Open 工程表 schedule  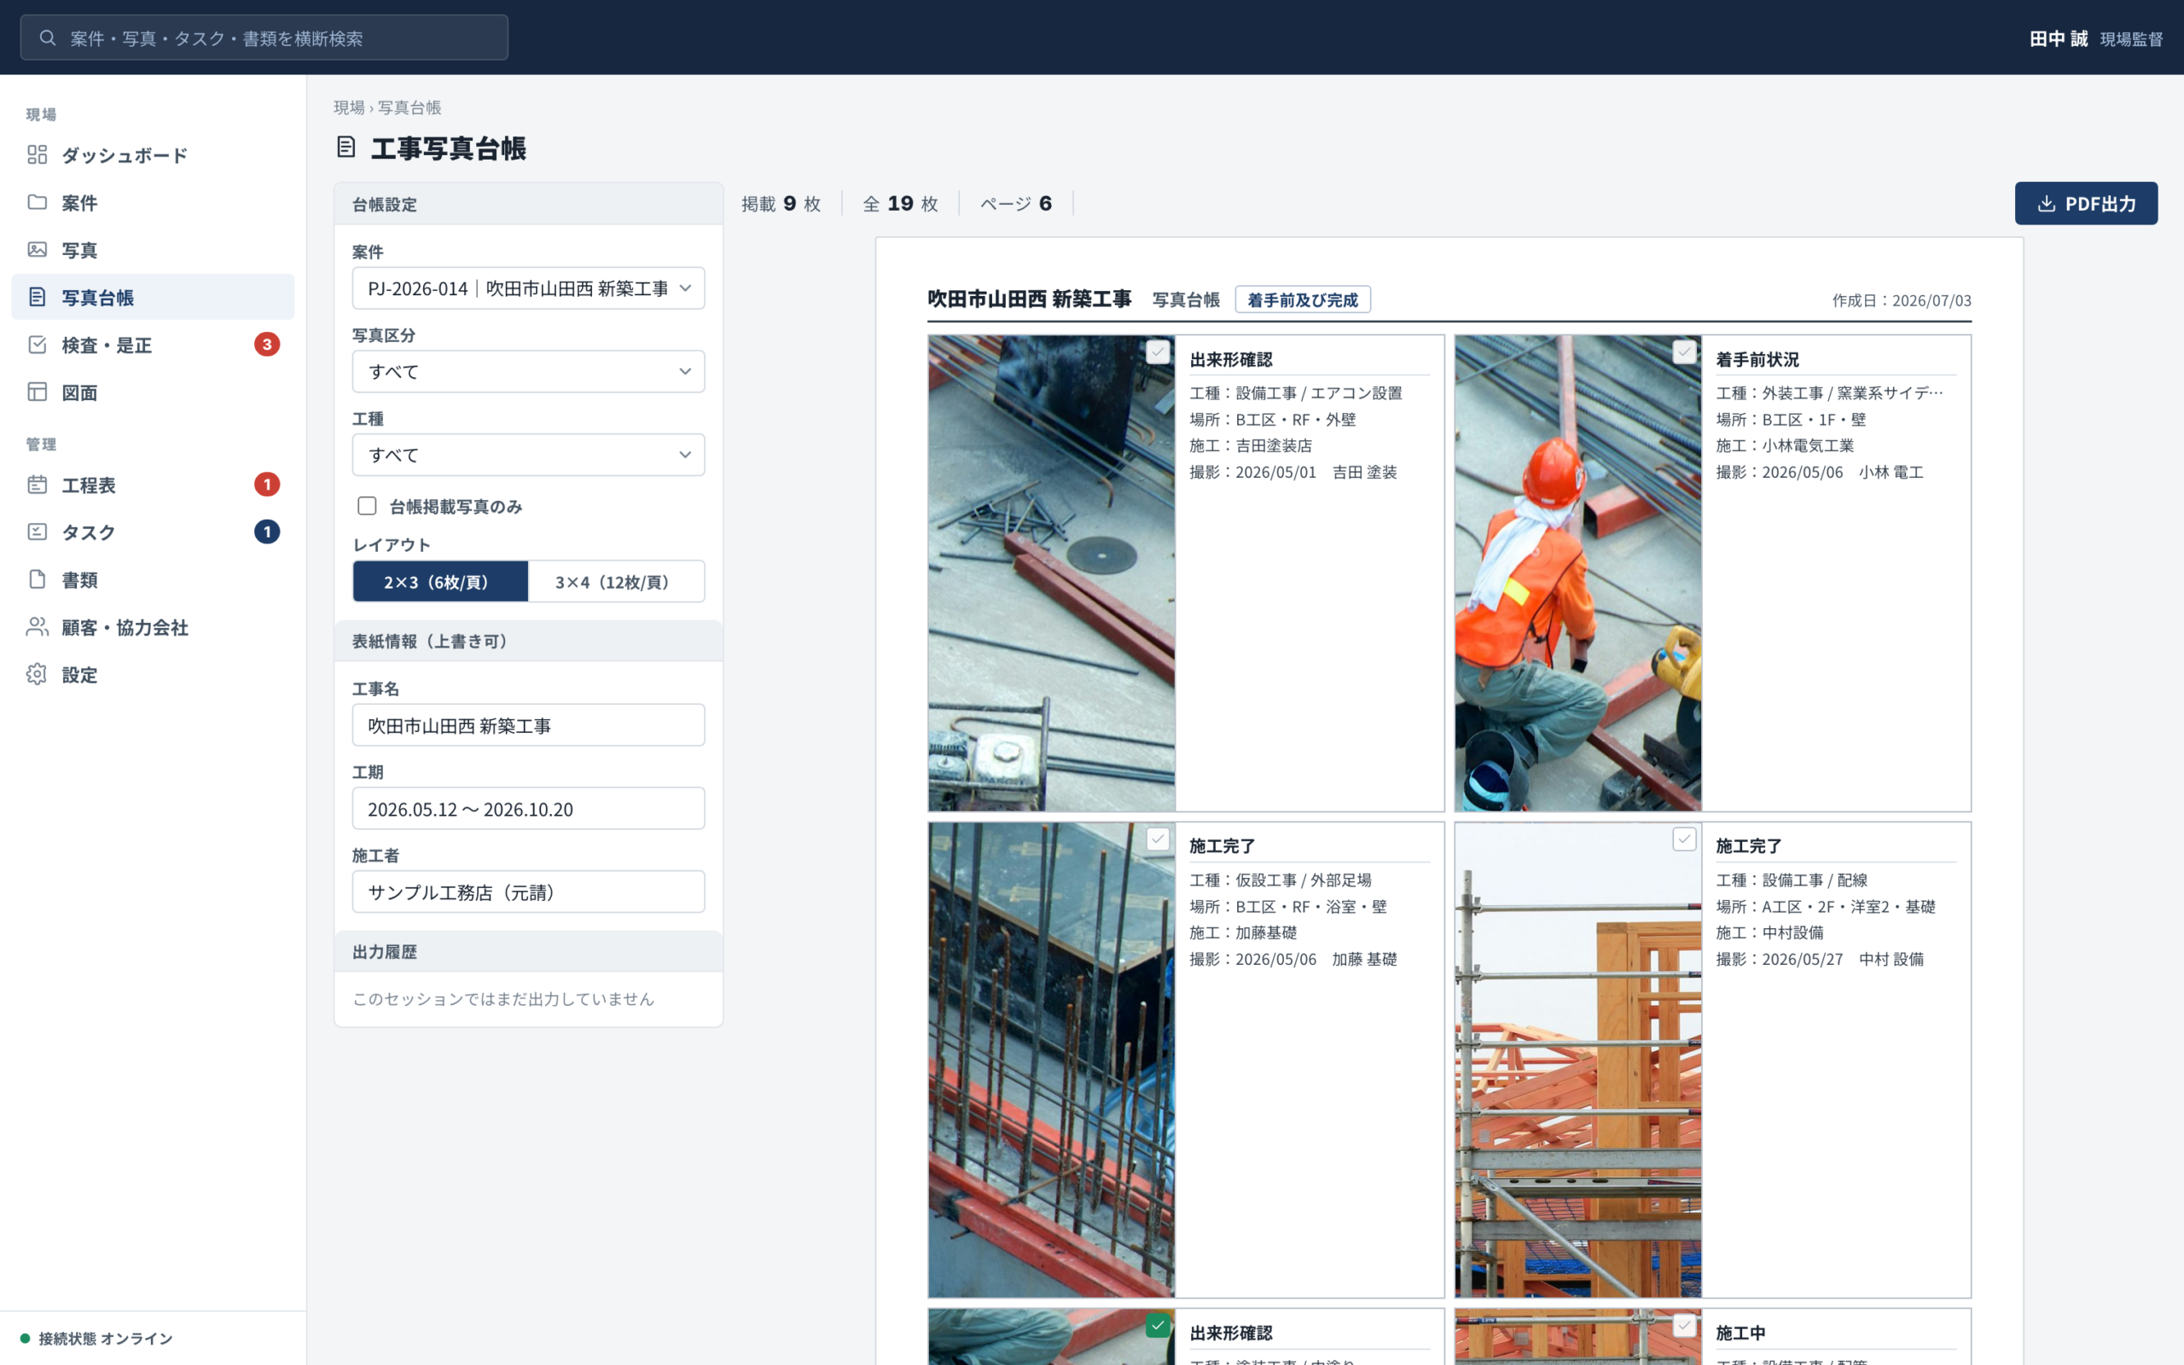(153, 485)
